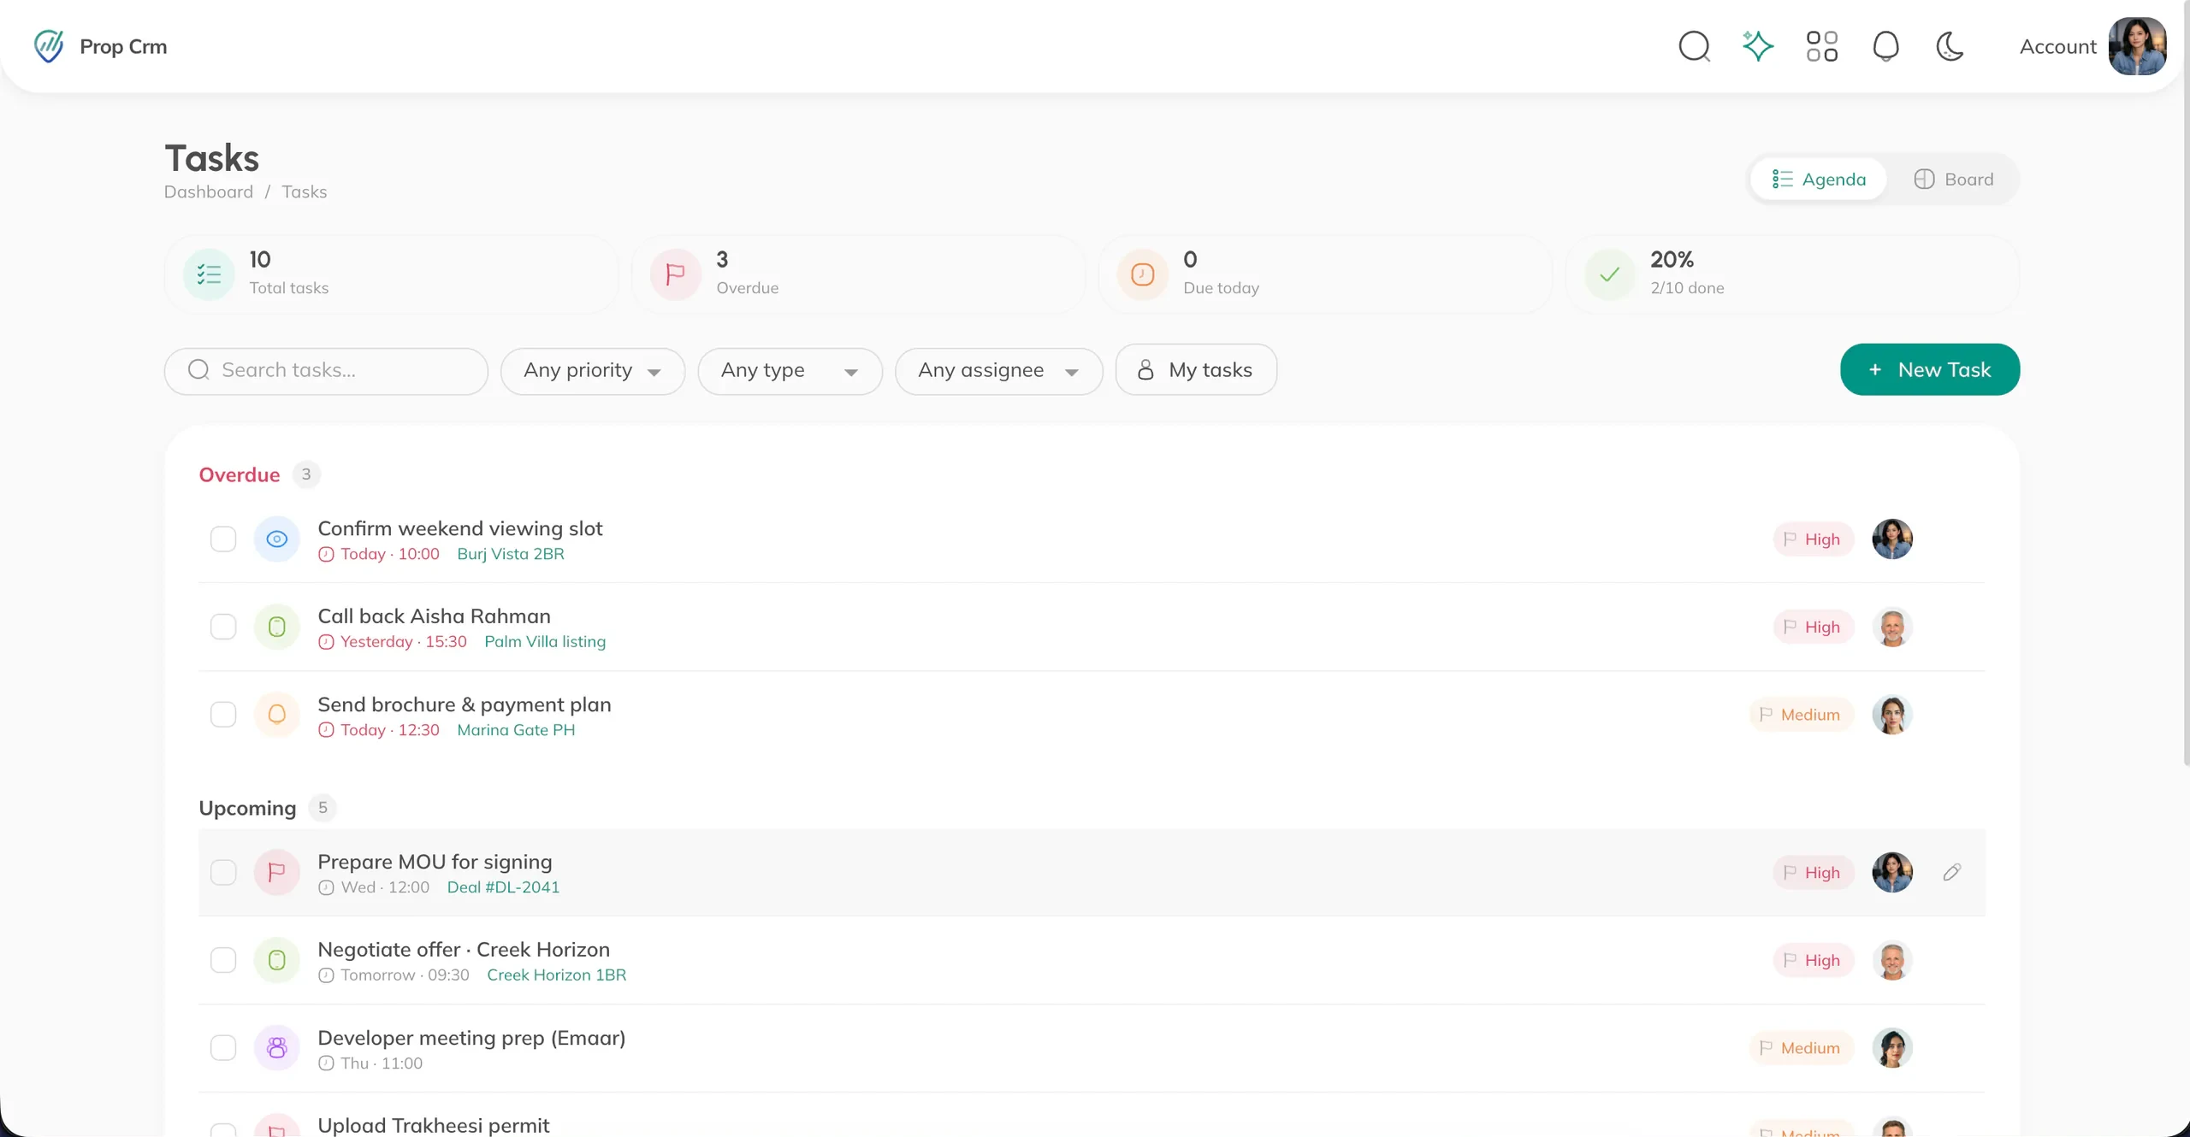
Task: Click assignee avatar on Prepare MOU row
Action: coord(1892,872)
